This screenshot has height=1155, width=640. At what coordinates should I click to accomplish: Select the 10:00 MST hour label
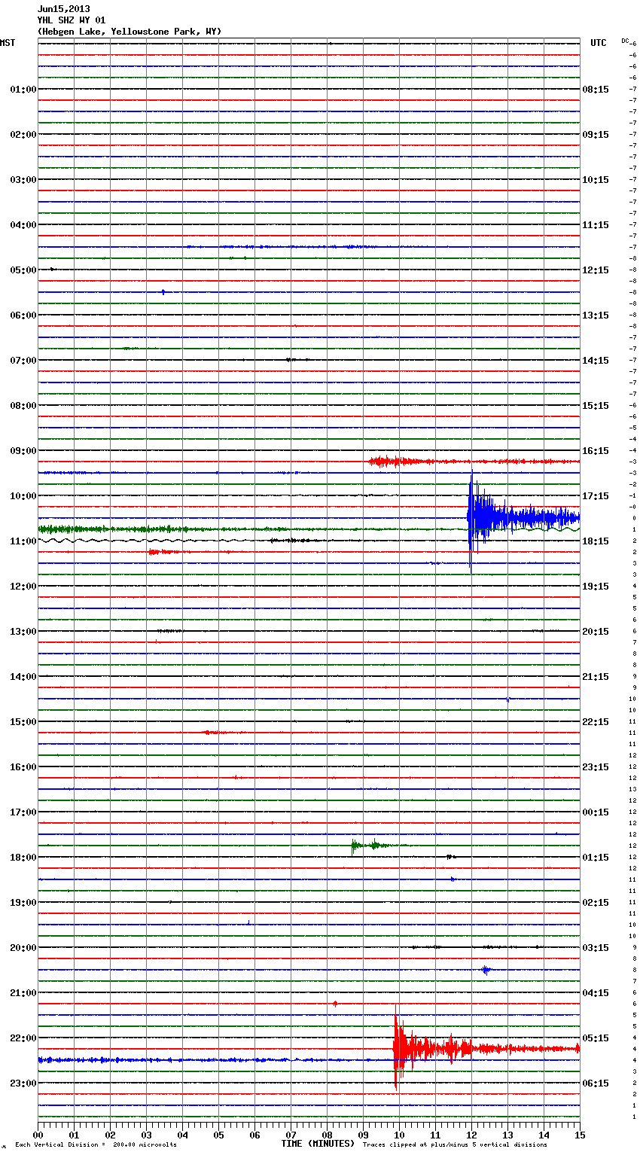click(23, 496)
